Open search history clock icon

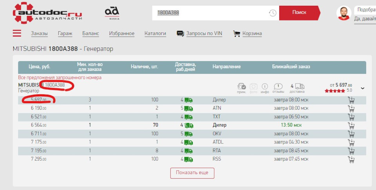(x=273, y=13)
